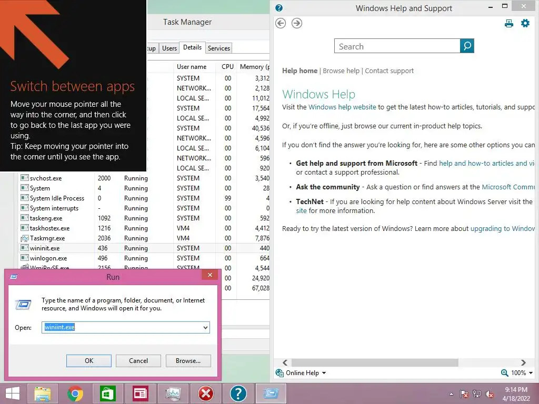The image size is (539, 404).
Task: Select the taskhostex.exe process row
Action: (144, 228)
